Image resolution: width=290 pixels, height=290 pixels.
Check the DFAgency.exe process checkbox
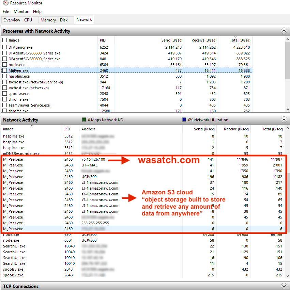click(x=5, y=47)
